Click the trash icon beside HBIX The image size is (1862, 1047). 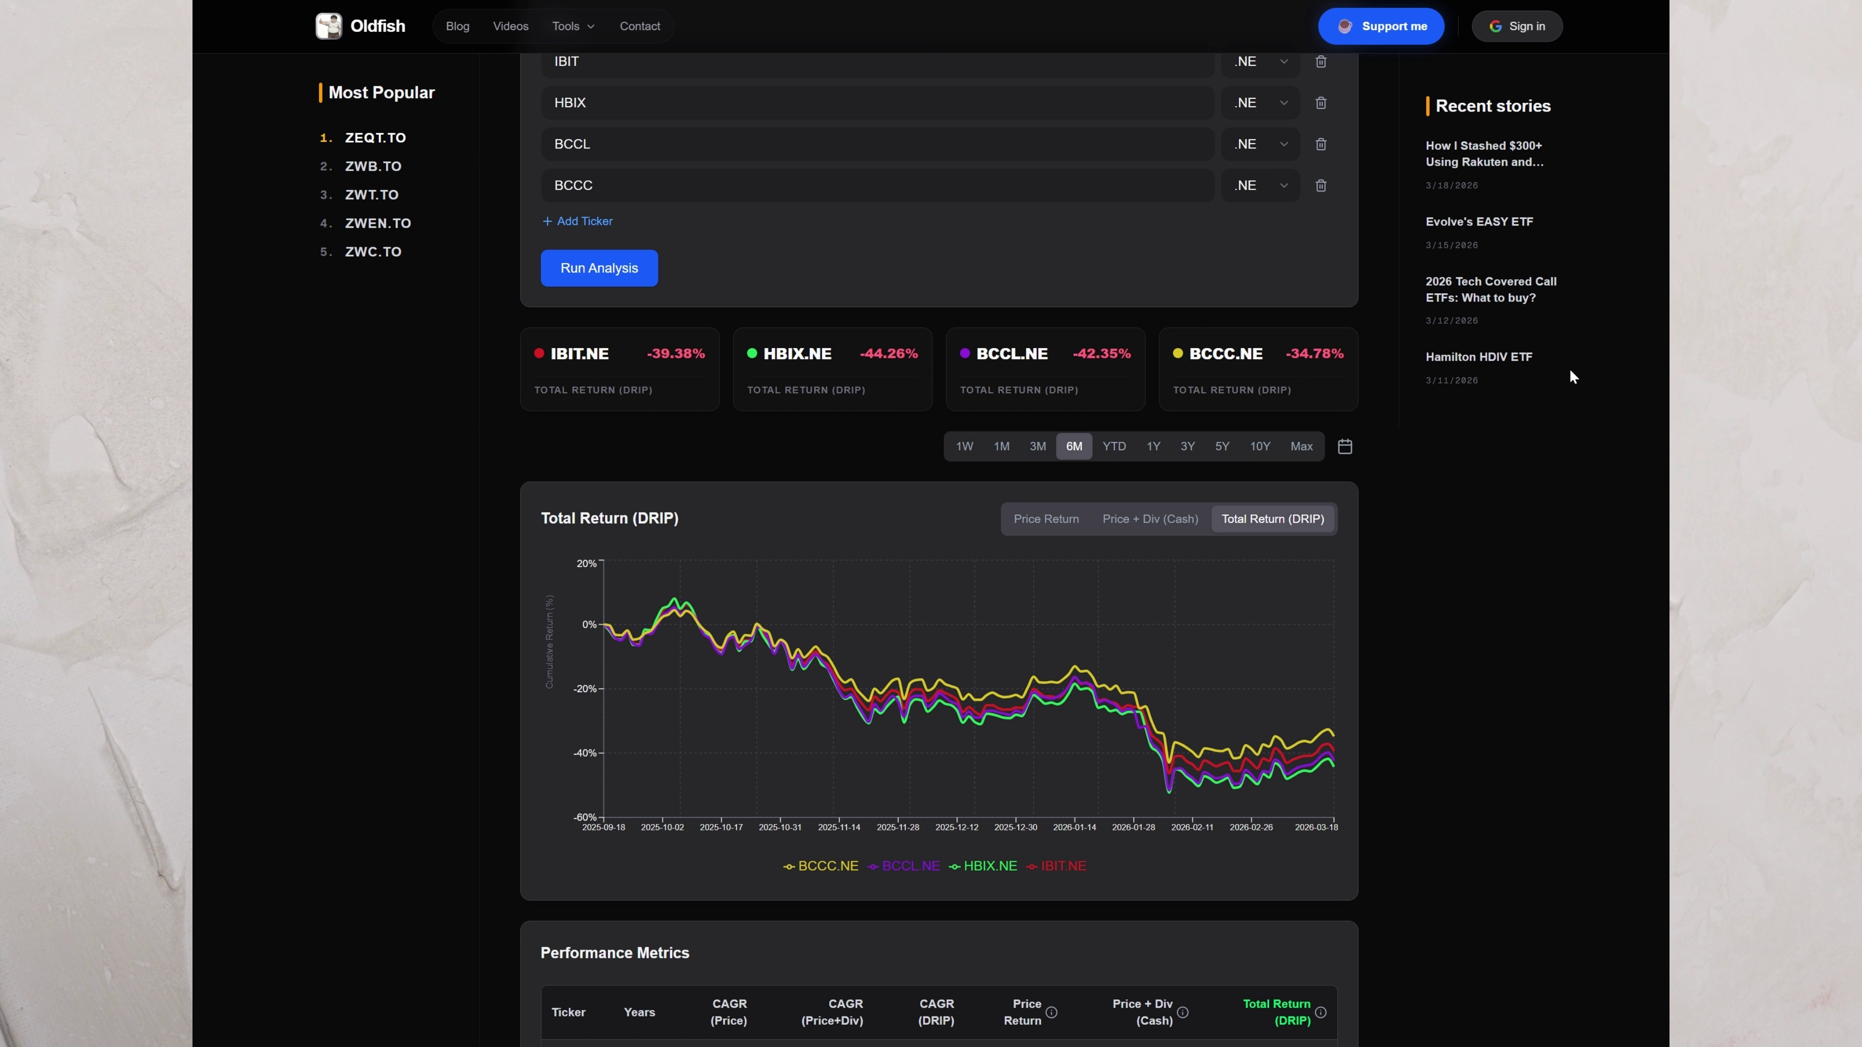coord(1320,103)
